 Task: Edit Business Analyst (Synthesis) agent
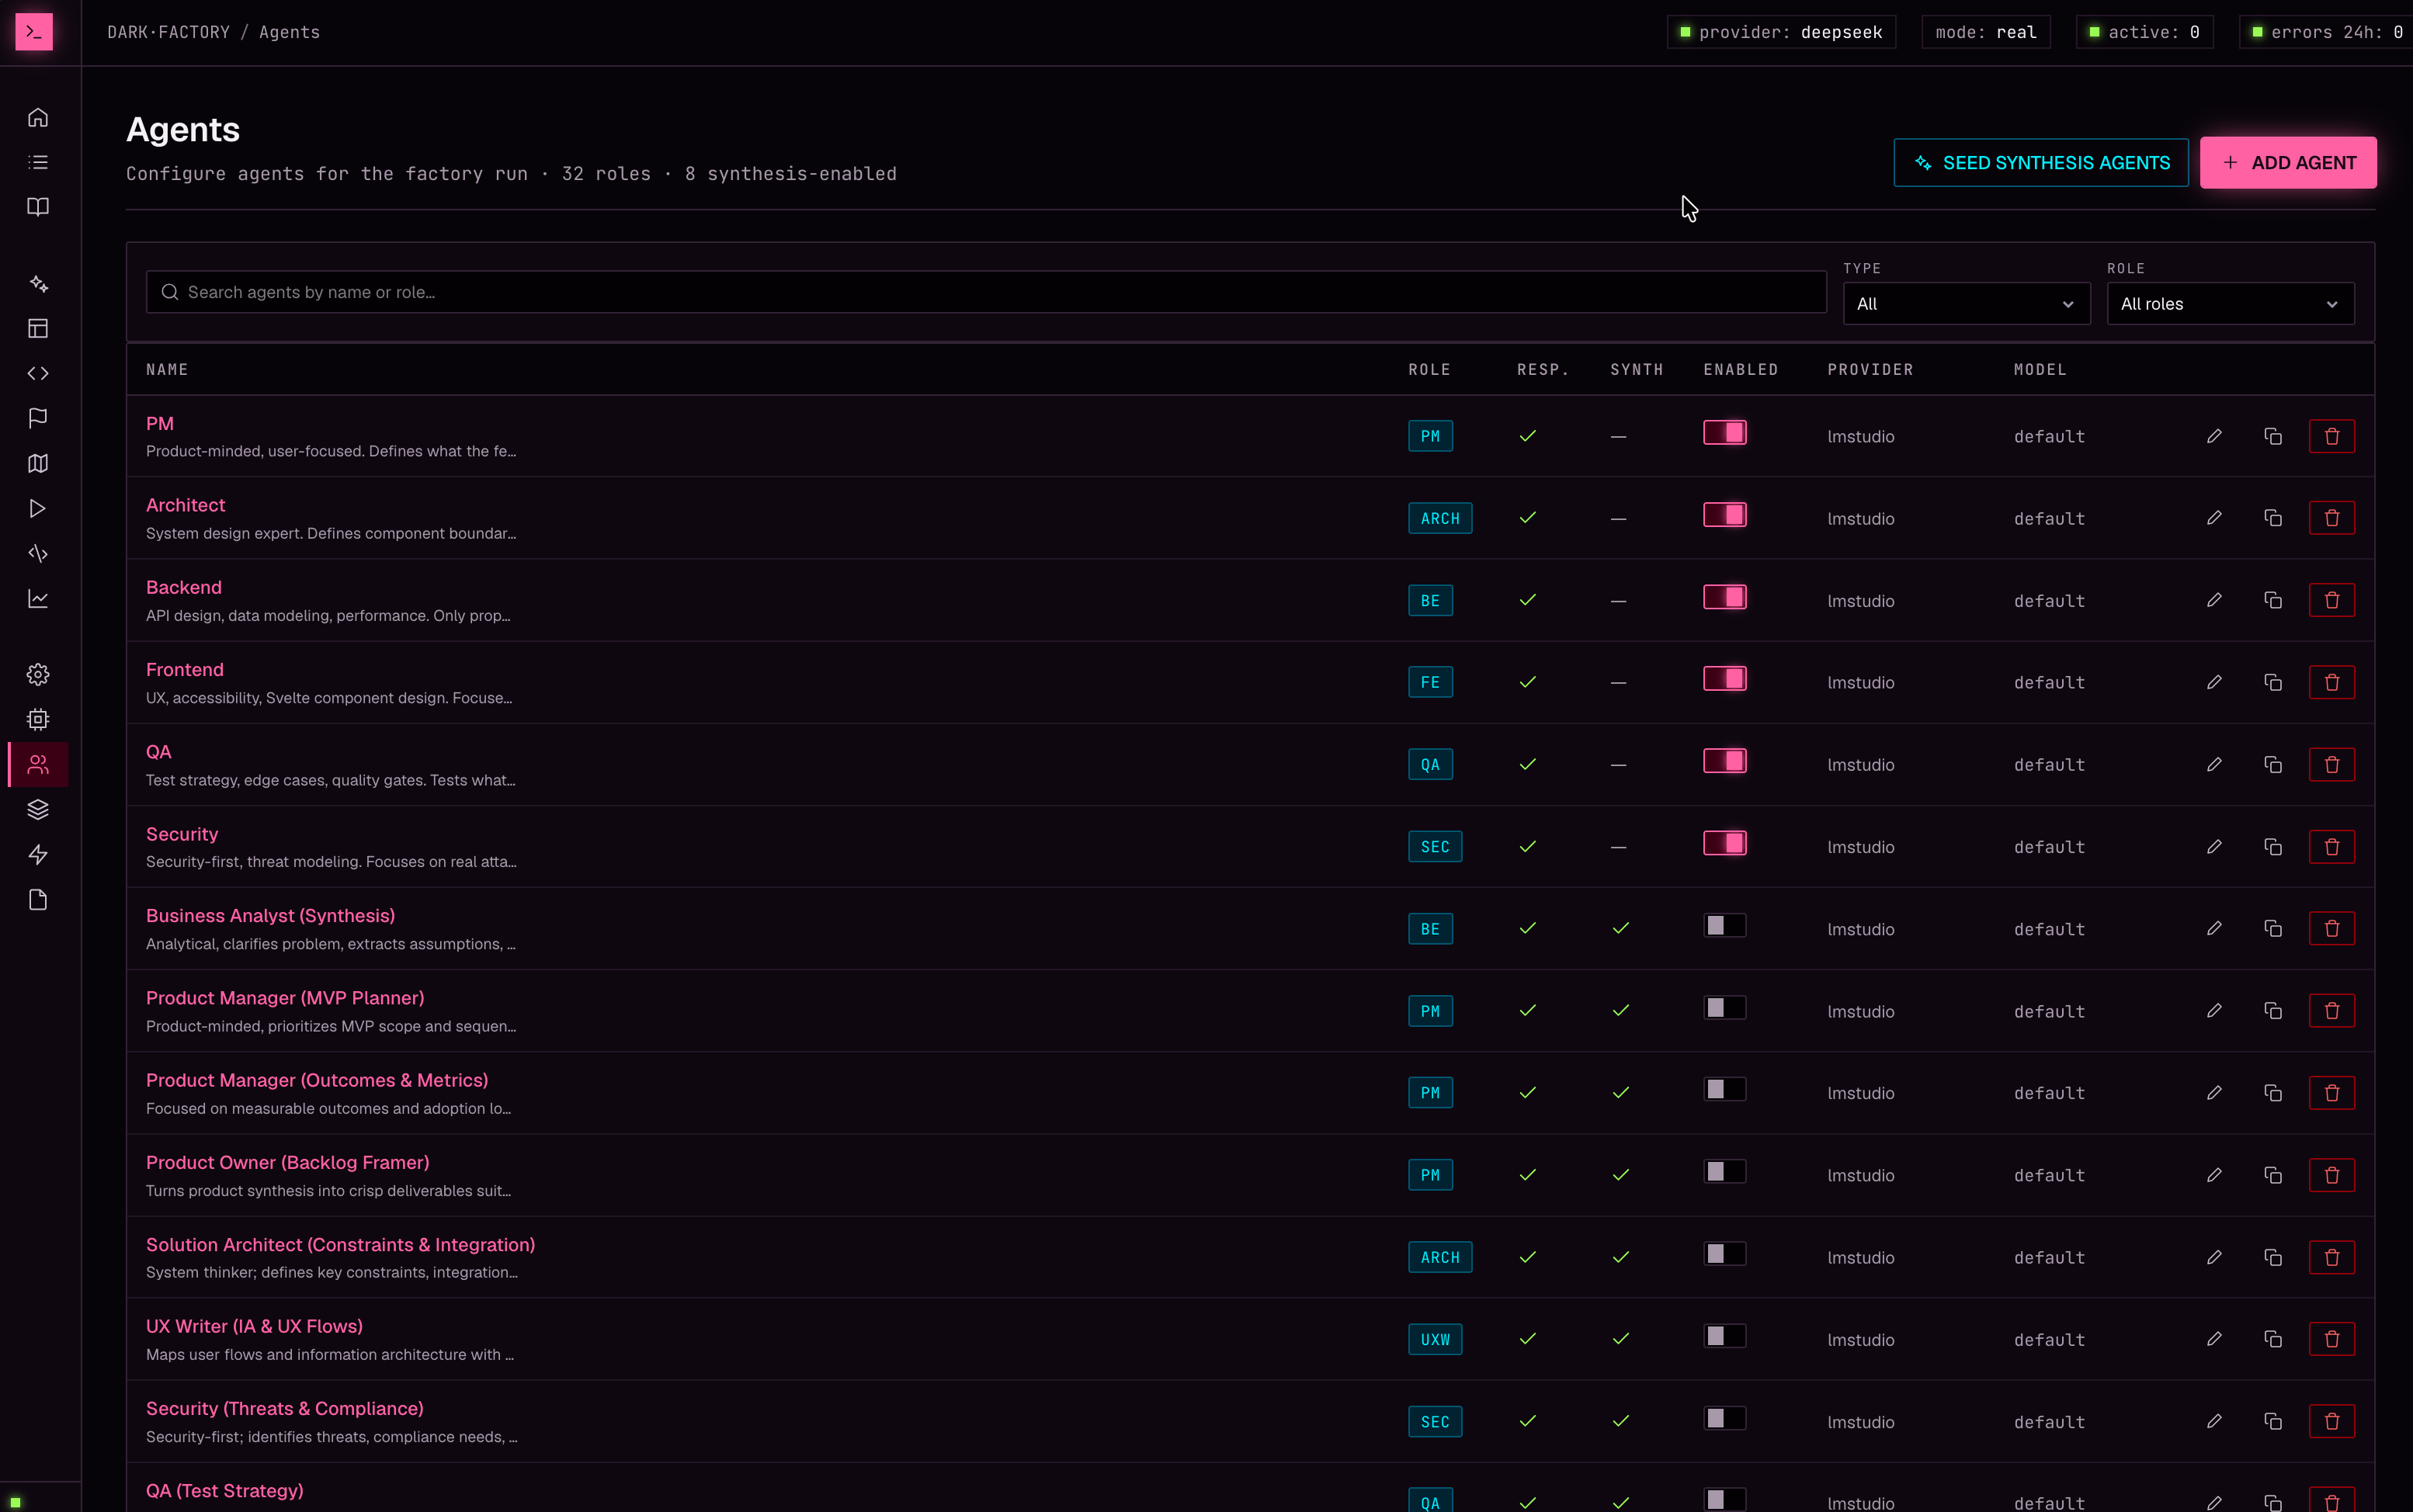pyautogui.click(x=2214, y=928)
